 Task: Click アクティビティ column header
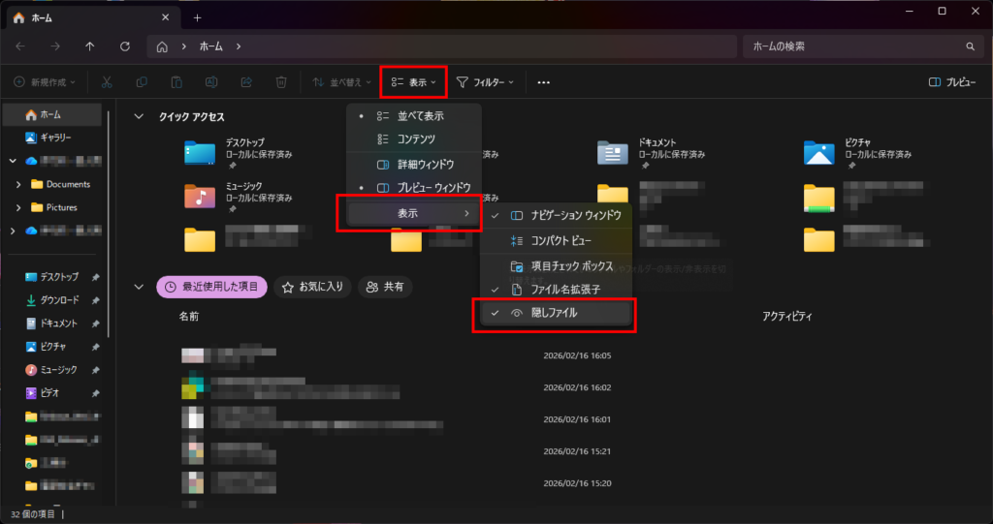click(787, 316)
